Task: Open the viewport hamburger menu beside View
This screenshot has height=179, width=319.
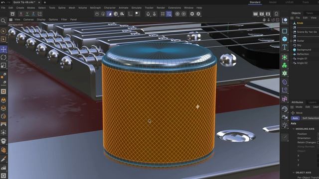Action: (11, 19)
